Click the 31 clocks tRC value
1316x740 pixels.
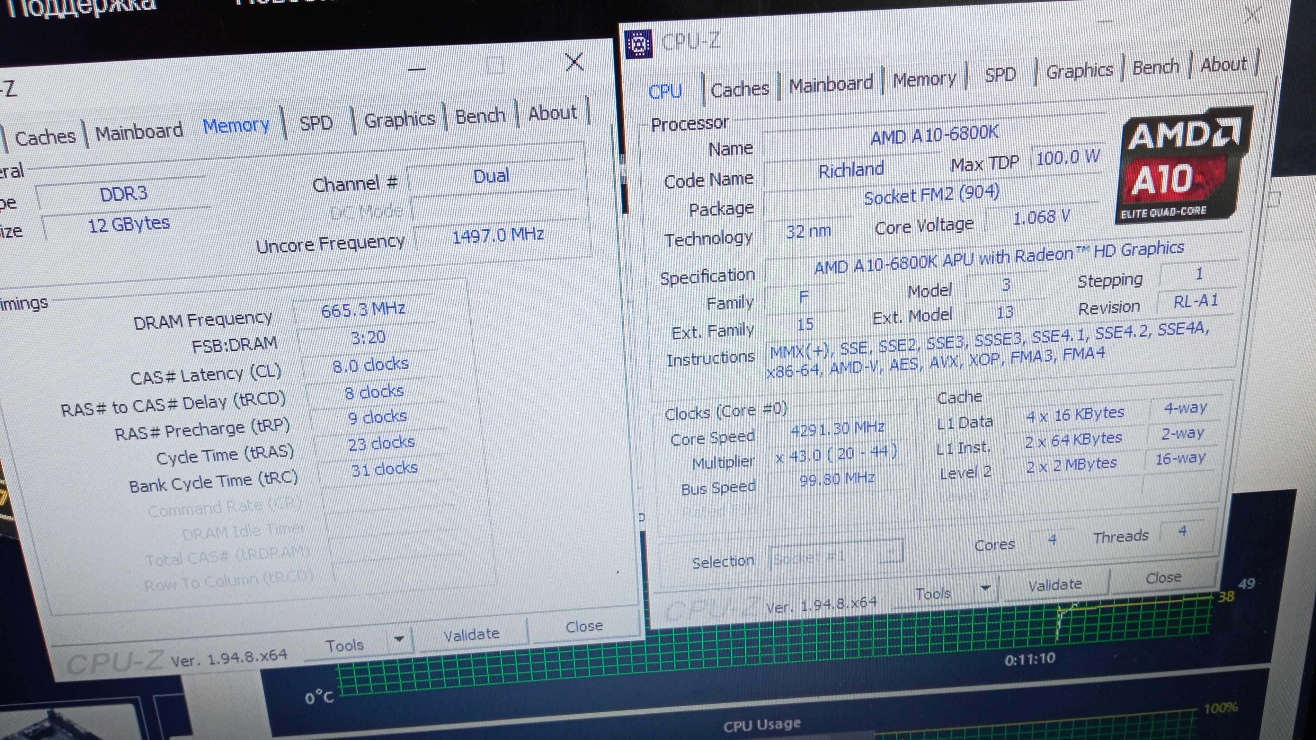[x=384, y=469]
